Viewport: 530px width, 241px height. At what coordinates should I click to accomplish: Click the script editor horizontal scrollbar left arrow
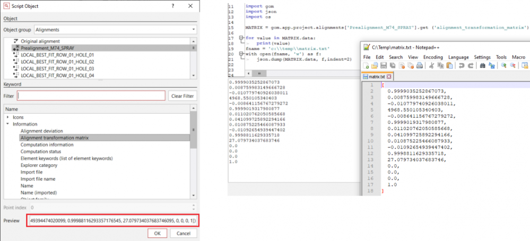248,73
